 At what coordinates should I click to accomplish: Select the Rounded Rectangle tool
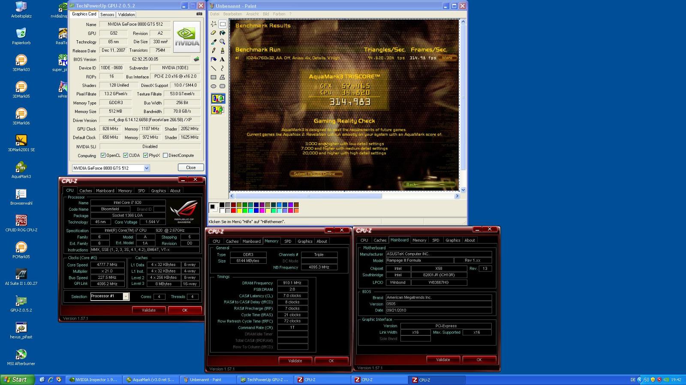(223, 86)
